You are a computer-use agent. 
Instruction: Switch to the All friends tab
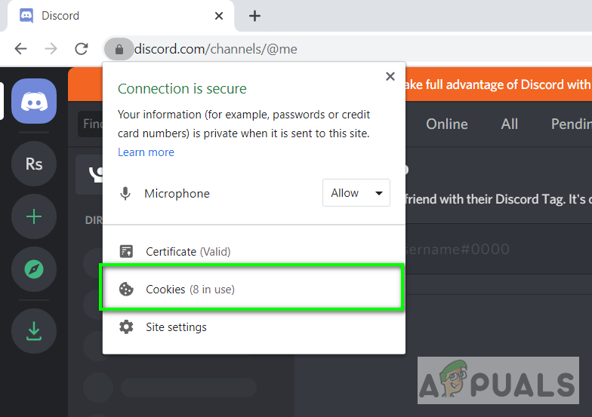[509, 124]
